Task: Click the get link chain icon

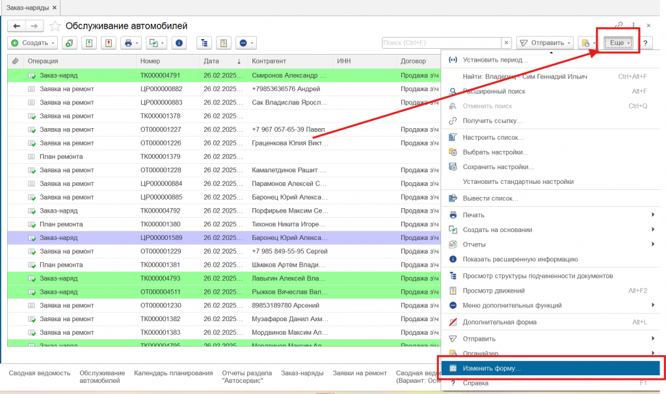Action: tap(619, 25)
